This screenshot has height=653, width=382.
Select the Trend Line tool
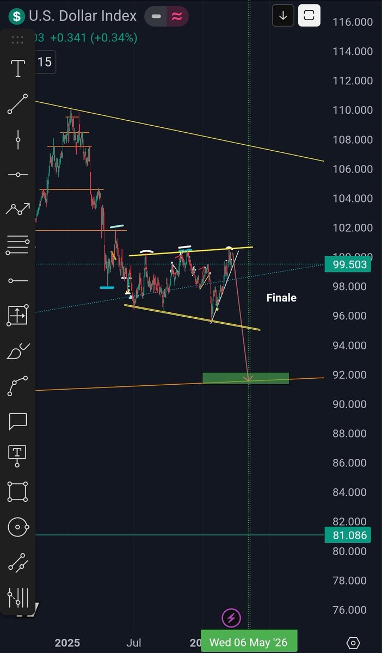tap(17, 104)
